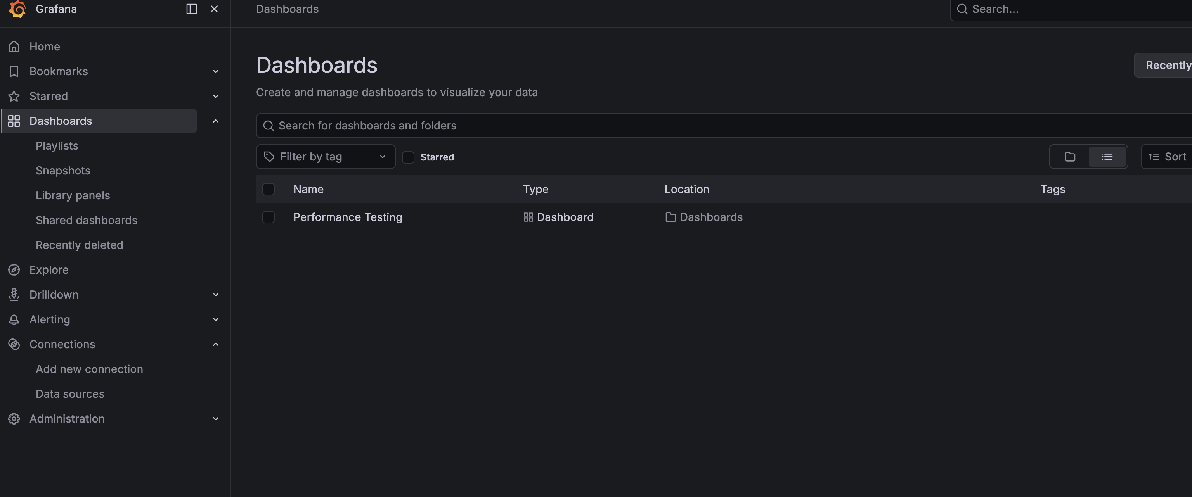Expand the Starred section chevron
The image size is (1192, 497).
(215, 96)
